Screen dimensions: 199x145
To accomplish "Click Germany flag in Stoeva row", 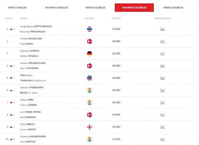I will click(x=89, y=54).
